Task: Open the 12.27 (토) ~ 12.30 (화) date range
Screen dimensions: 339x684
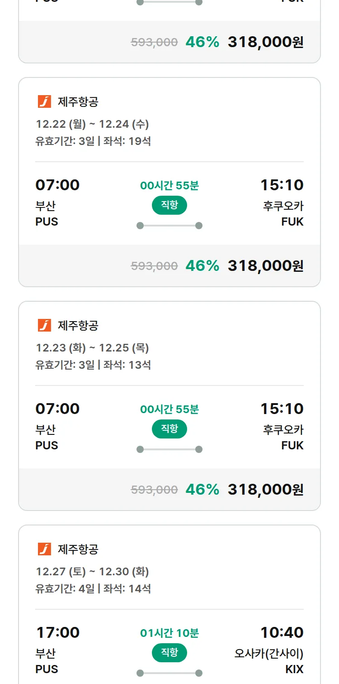Action: 92,572
